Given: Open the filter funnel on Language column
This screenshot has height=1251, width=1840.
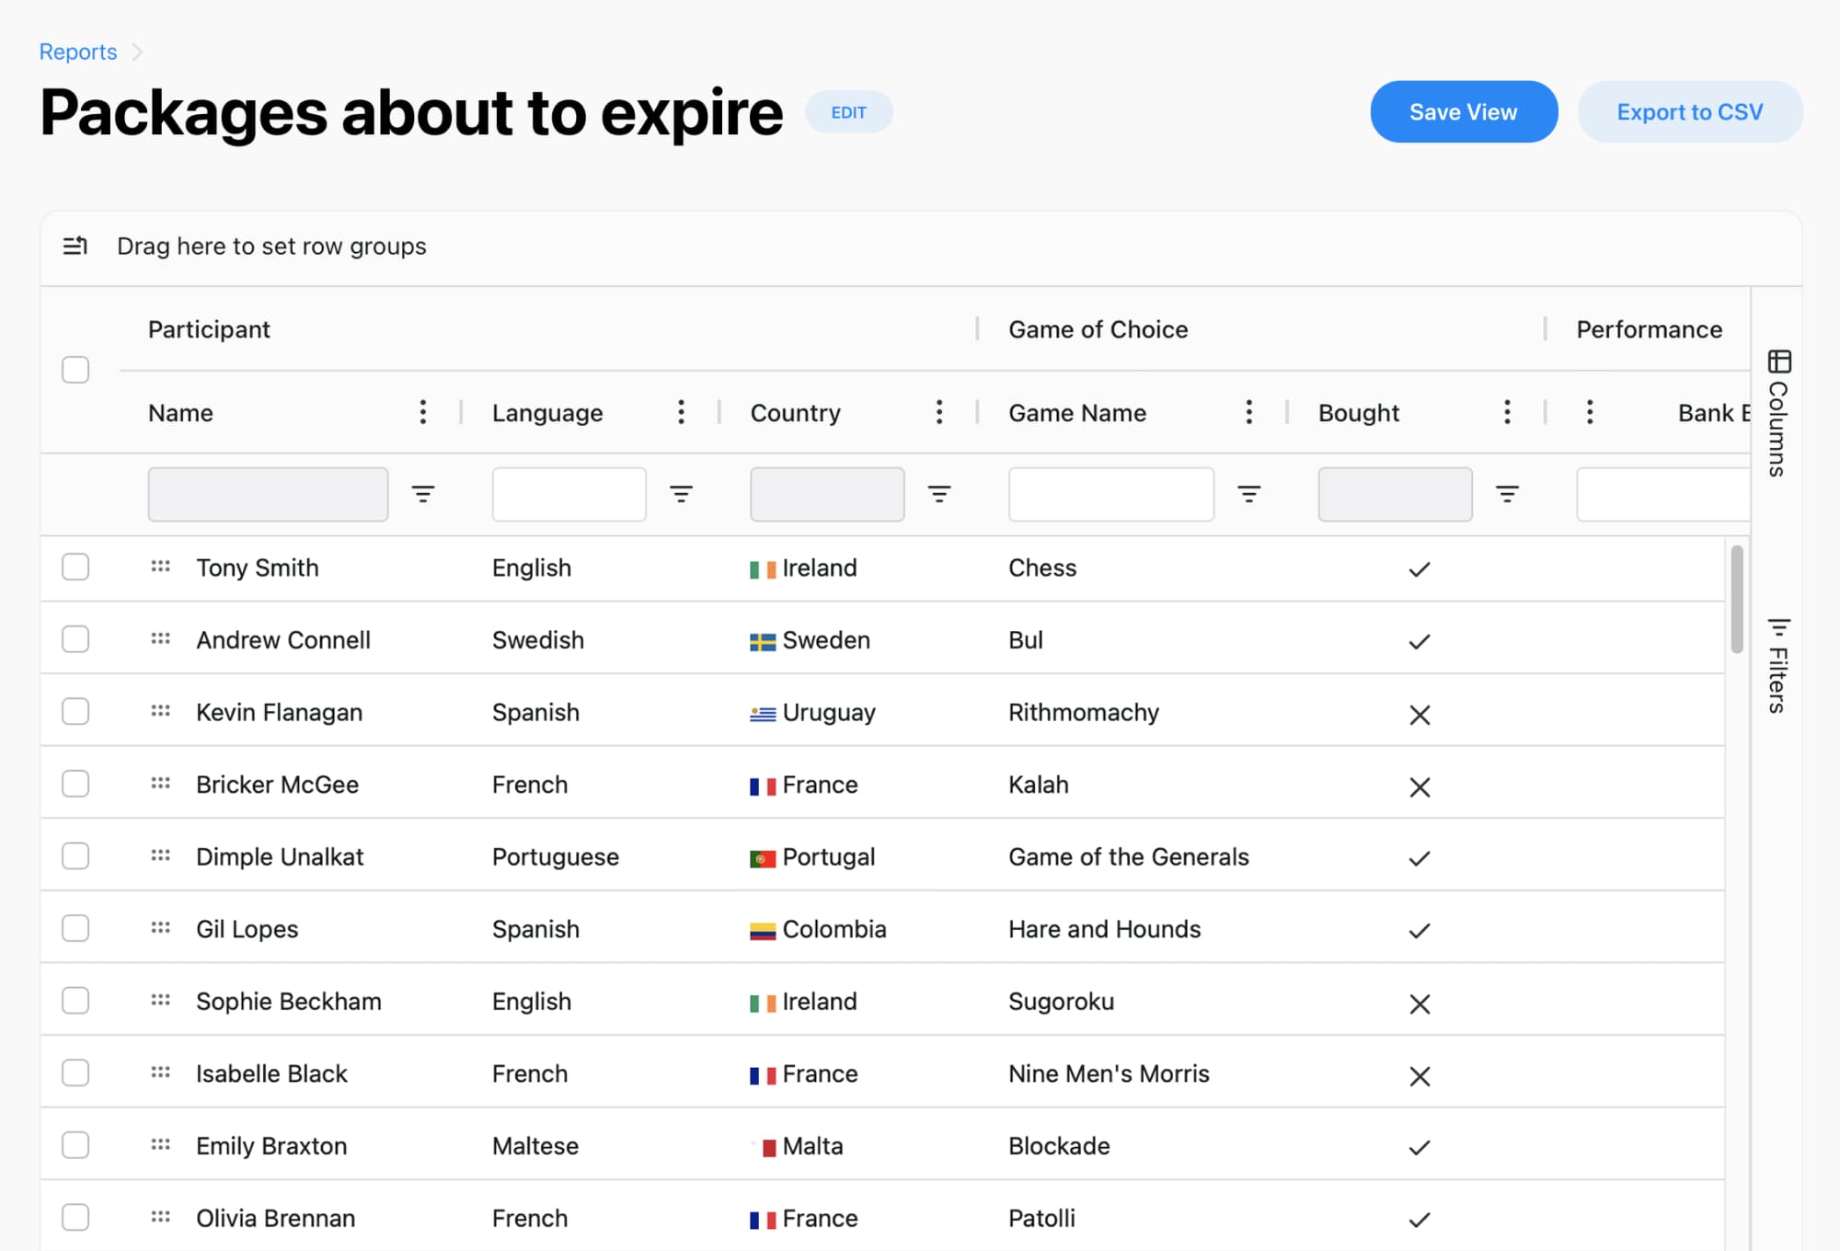Looking at the screenshot, I should (682, 494).
